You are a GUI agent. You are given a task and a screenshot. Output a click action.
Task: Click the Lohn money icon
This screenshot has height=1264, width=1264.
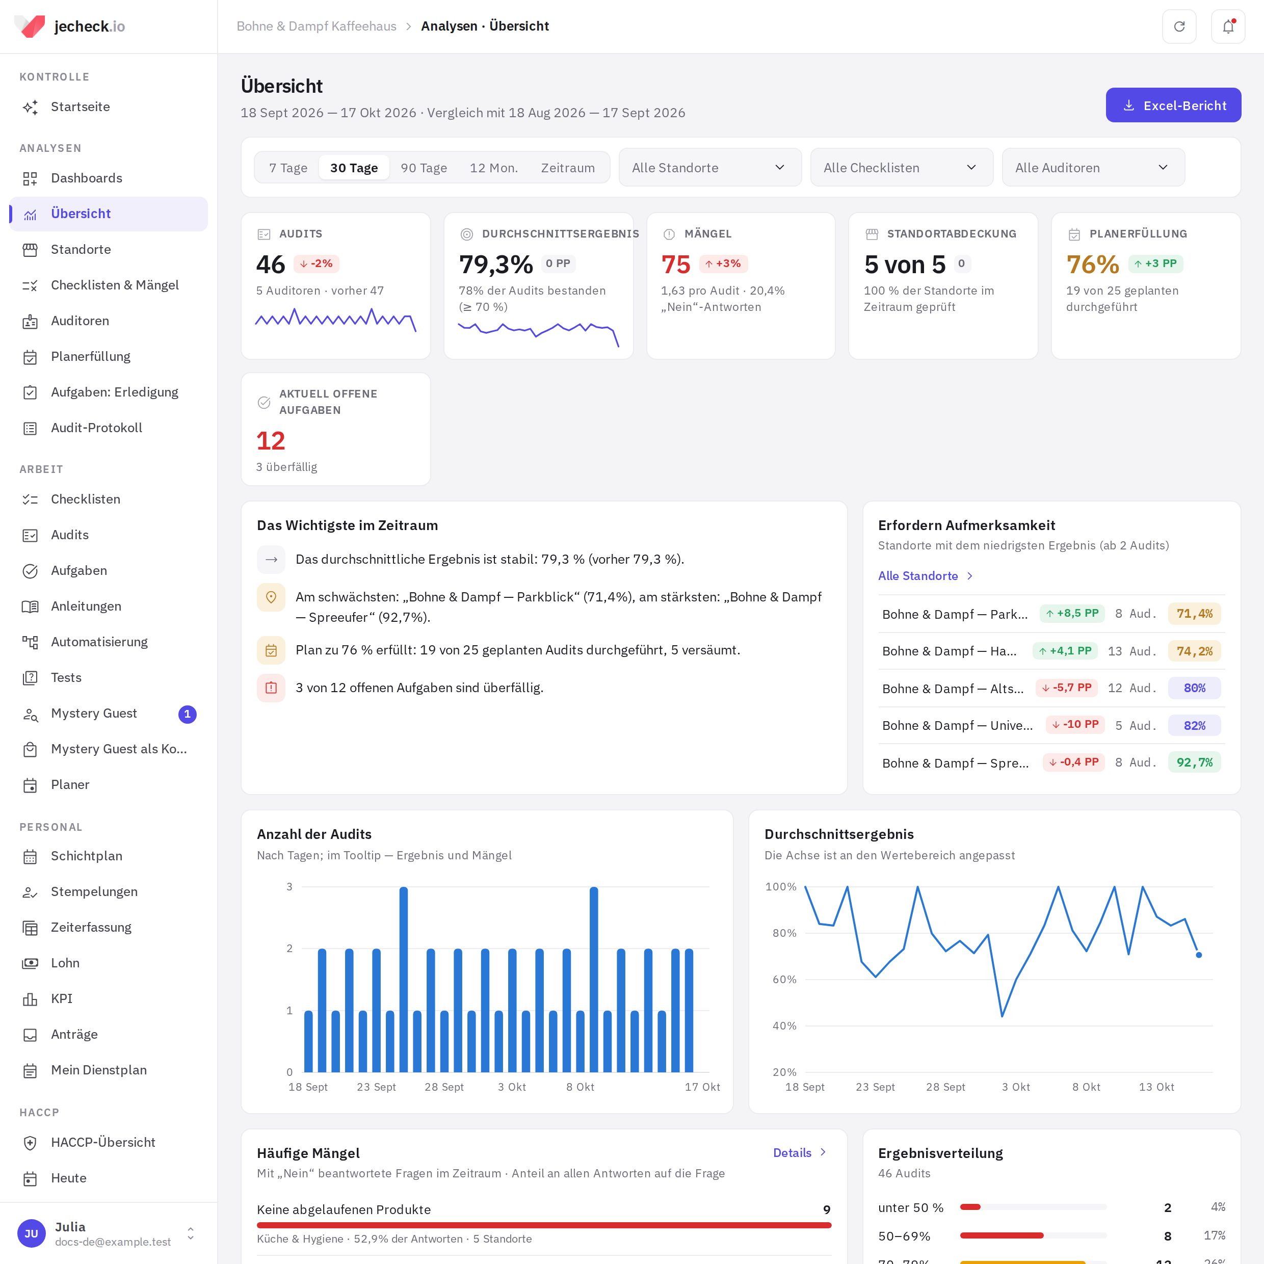pos(30,964)
